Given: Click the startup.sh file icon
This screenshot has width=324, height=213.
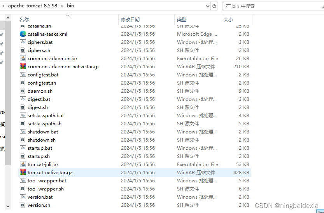Looking at the screenshot, I should pyautogui.click(x=23, y=156).
